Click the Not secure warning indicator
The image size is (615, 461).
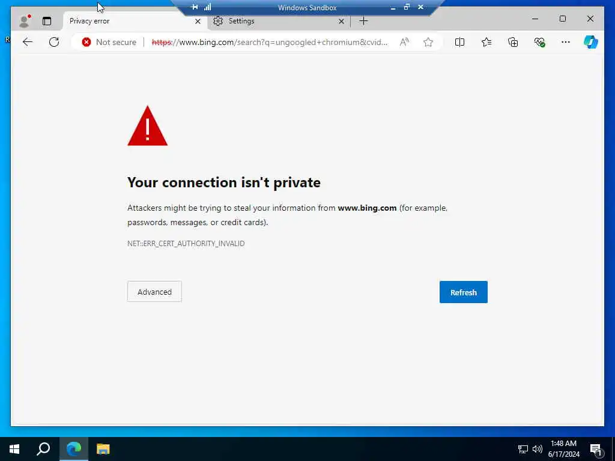tap(109, 42)
